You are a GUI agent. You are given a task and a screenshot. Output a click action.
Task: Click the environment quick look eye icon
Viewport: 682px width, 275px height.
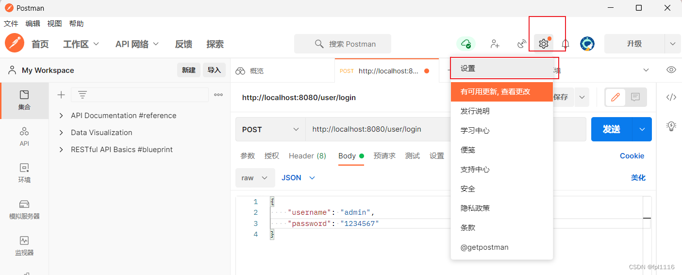pyautogui.click(x=671, y=70)
